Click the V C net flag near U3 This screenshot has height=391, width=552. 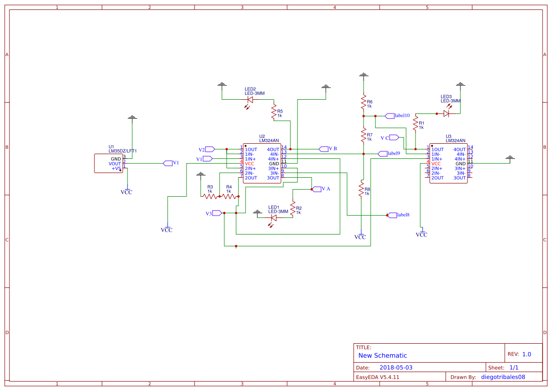[x=393, y=137]
